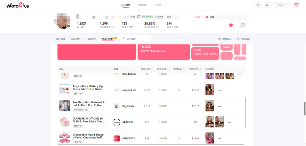Click the send invitation mail button
This screenshot has width=306, height=146.
point(243,25)
